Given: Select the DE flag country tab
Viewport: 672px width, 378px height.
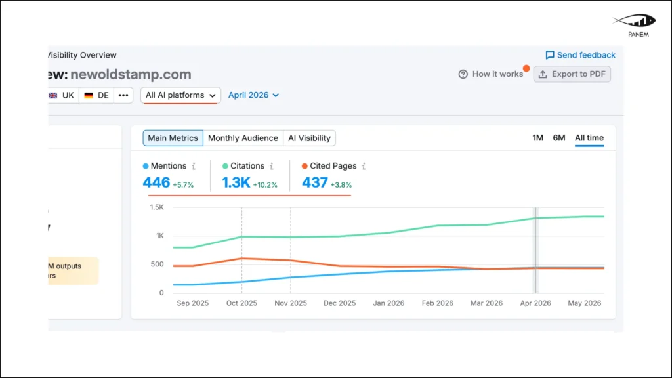Looking at the screenshot, I should 96,95.
